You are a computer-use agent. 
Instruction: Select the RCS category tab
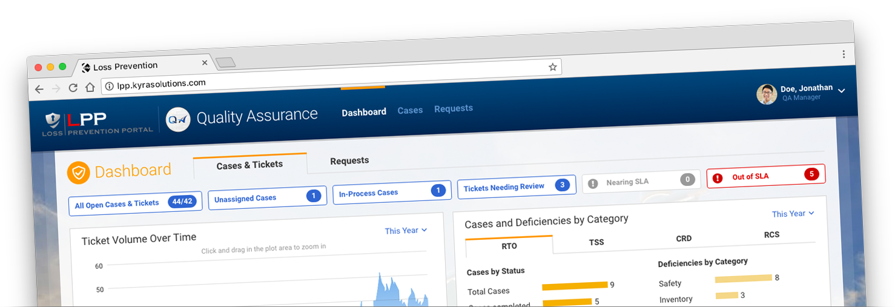click(771, 234)
